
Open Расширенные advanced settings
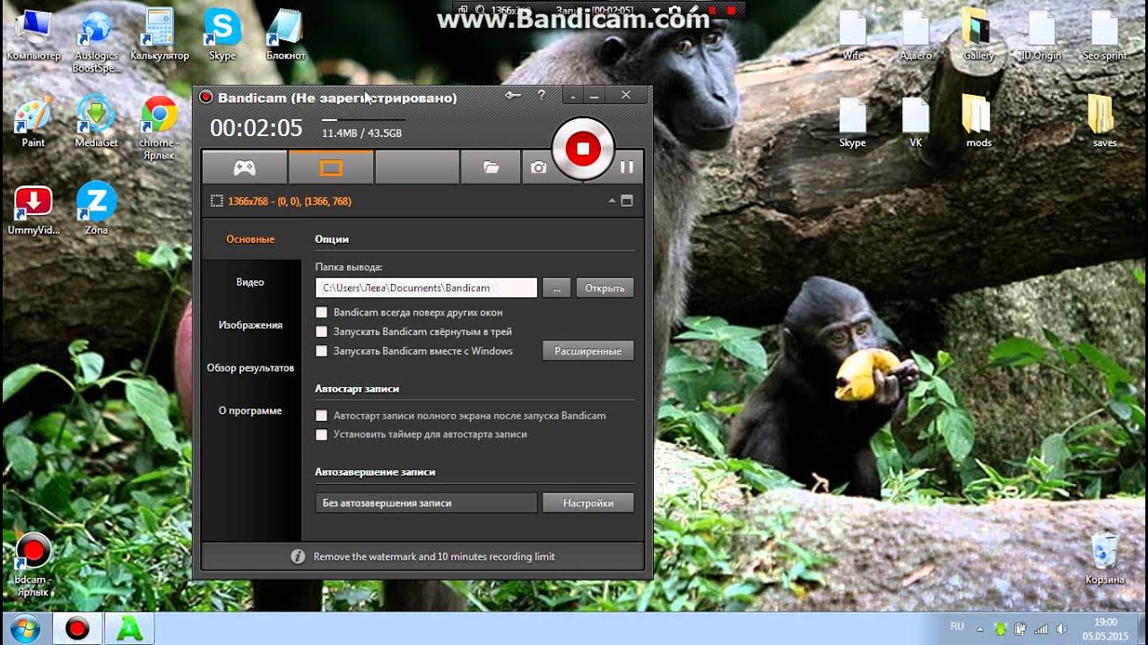coord(588,351)
